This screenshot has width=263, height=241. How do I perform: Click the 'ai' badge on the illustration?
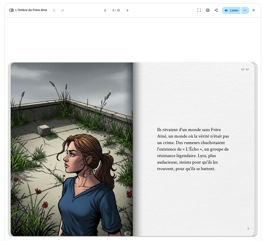(127, 233)
